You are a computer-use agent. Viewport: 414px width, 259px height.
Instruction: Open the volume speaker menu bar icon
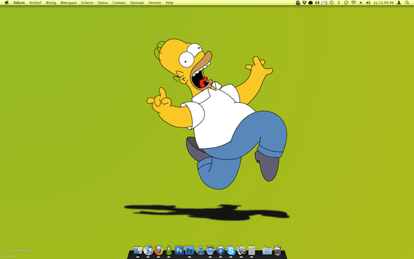(x=368, y=3)
